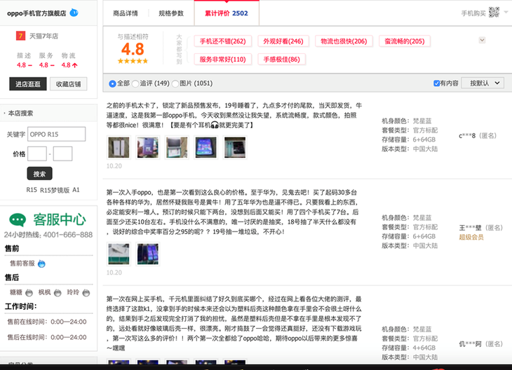Open third thumbnail in c***8's review
Screen dimensions: 512x370
(177, 147)
